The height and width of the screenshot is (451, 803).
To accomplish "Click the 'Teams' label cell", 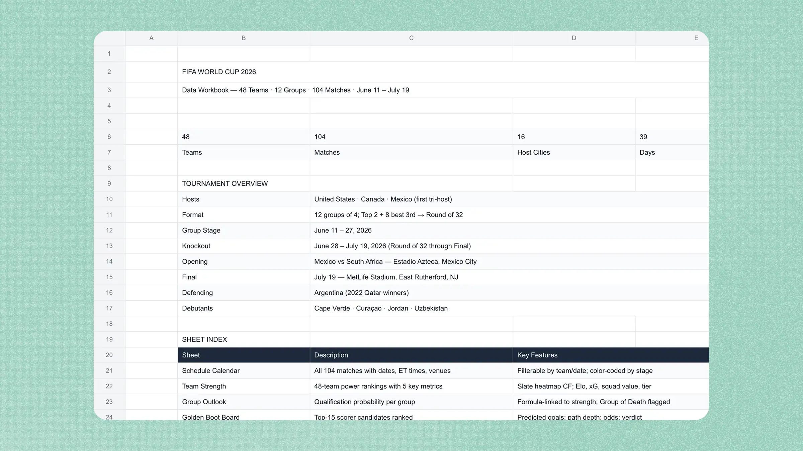I will click(244, 152).
